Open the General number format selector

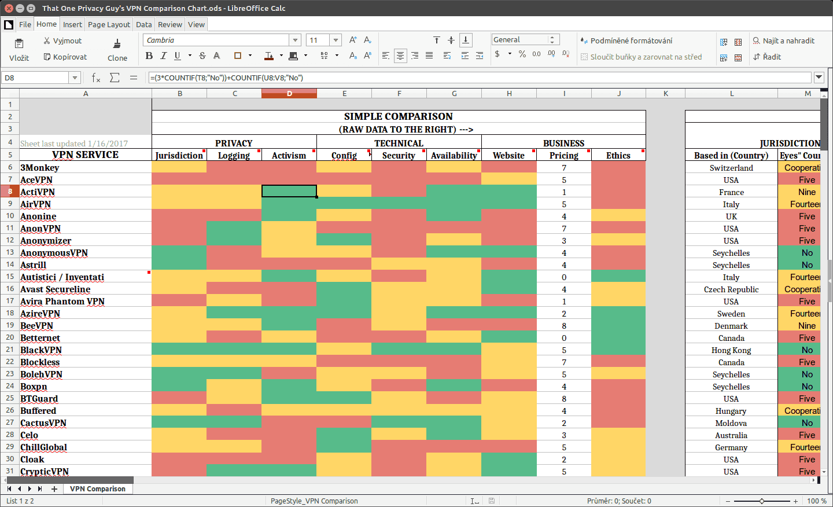(552, 39)
